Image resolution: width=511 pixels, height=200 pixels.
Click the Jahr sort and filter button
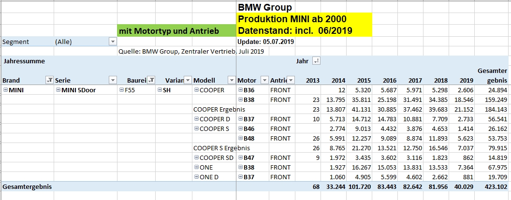coord(316,61)
